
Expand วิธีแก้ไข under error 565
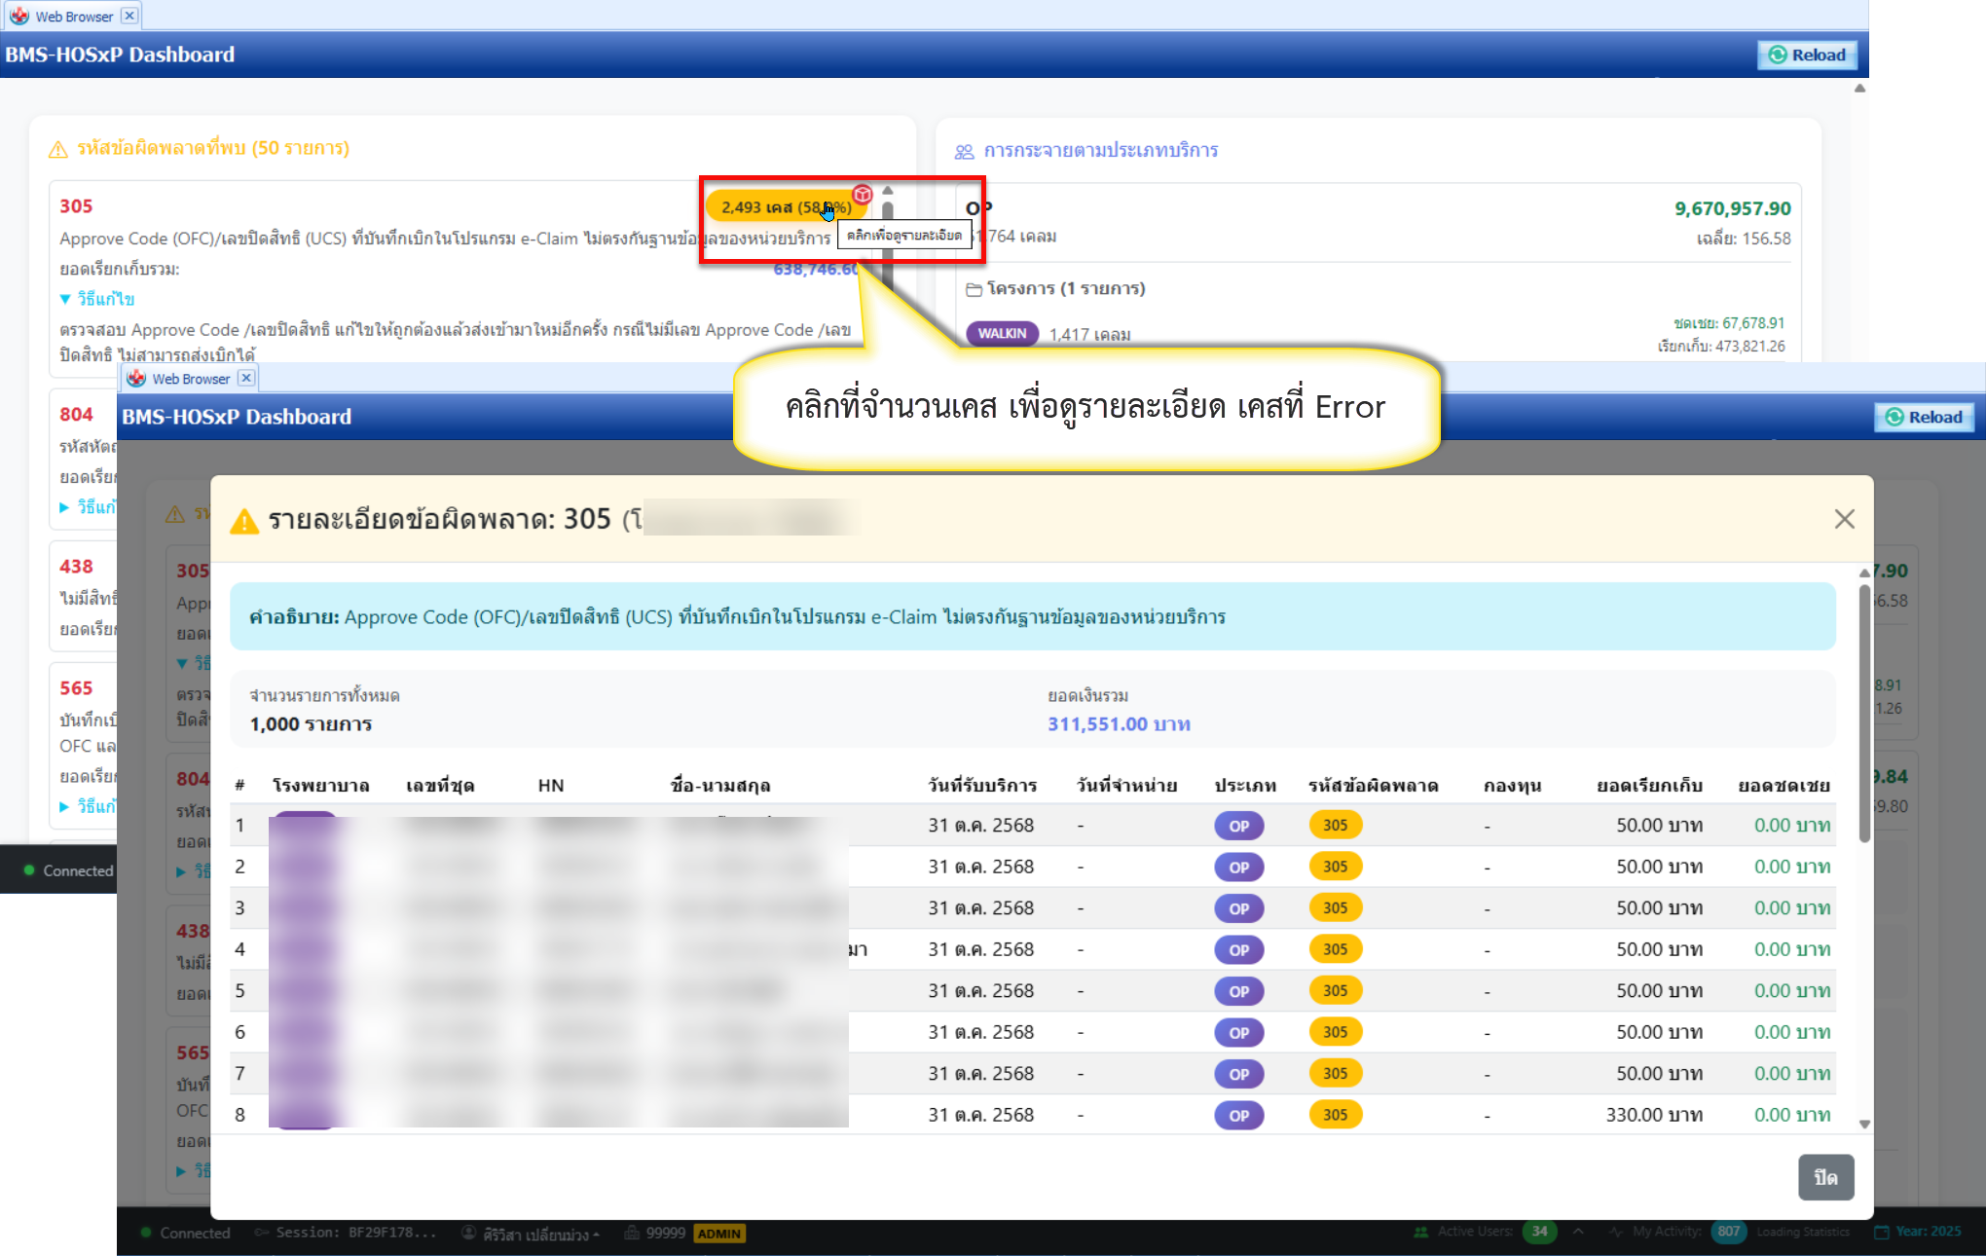(88, 806)
